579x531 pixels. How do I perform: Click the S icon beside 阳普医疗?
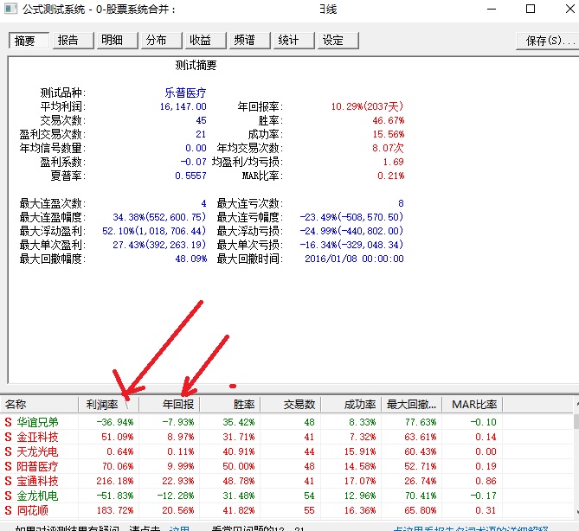[x=8, y=466]
